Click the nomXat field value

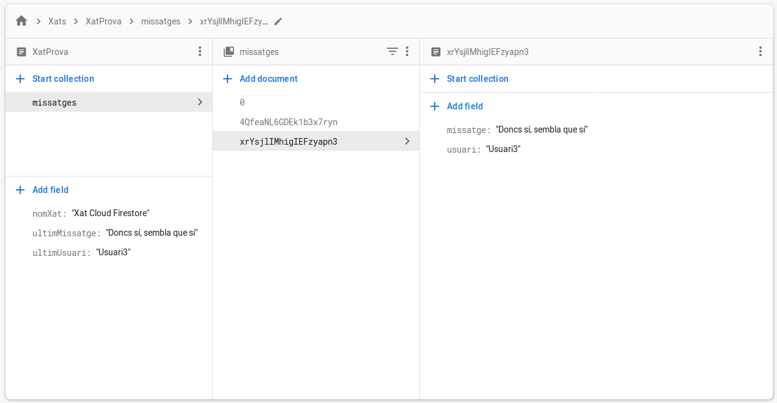click(111, 213)
